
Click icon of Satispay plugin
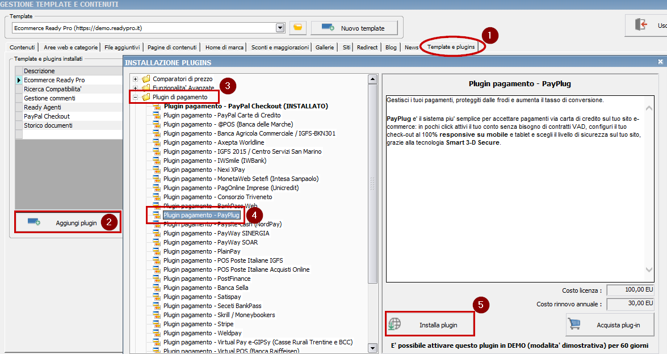coord(157,297)
